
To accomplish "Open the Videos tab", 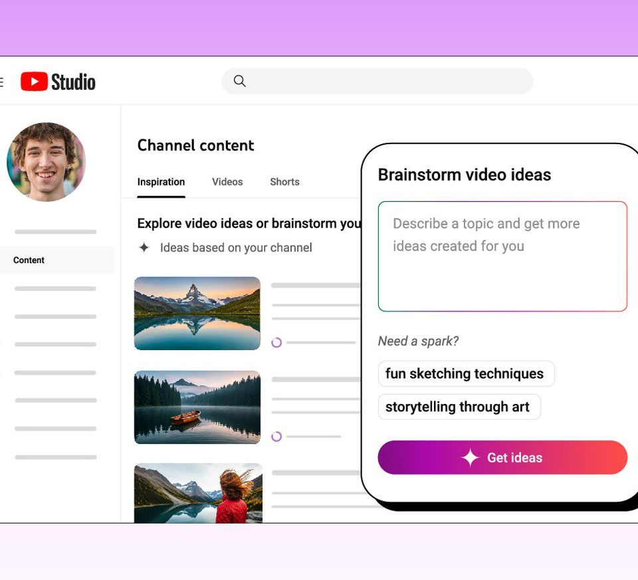I will tap(227, 182).
